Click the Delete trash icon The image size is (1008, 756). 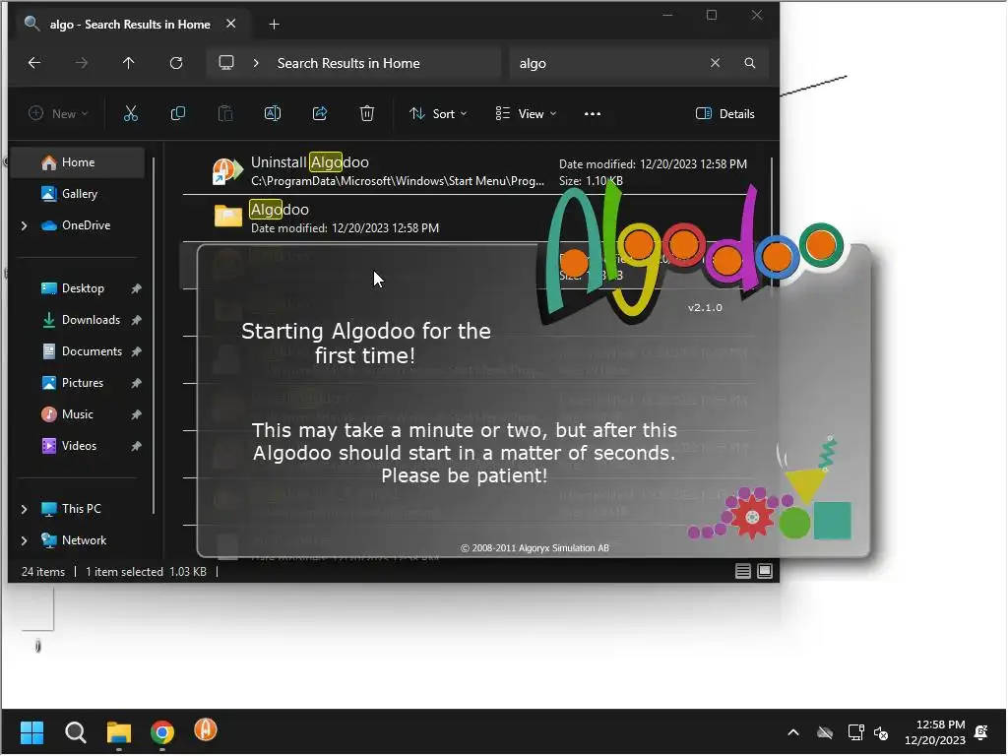pos(366,114)
